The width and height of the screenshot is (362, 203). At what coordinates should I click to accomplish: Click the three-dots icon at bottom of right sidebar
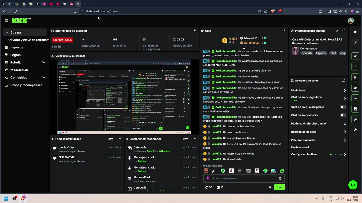(x=355, y=130)
